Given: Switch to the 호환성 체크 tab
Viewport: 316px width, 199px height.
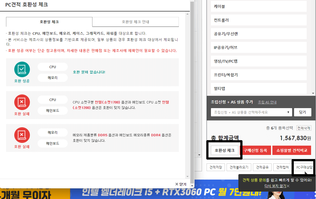Looking at the screenshot, I should coord(49,22).
